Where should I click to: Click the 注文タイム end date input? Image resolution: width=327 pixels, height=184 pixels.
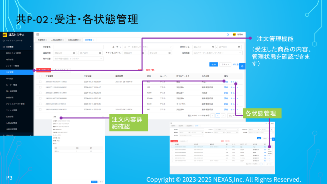tap(230, 47)
